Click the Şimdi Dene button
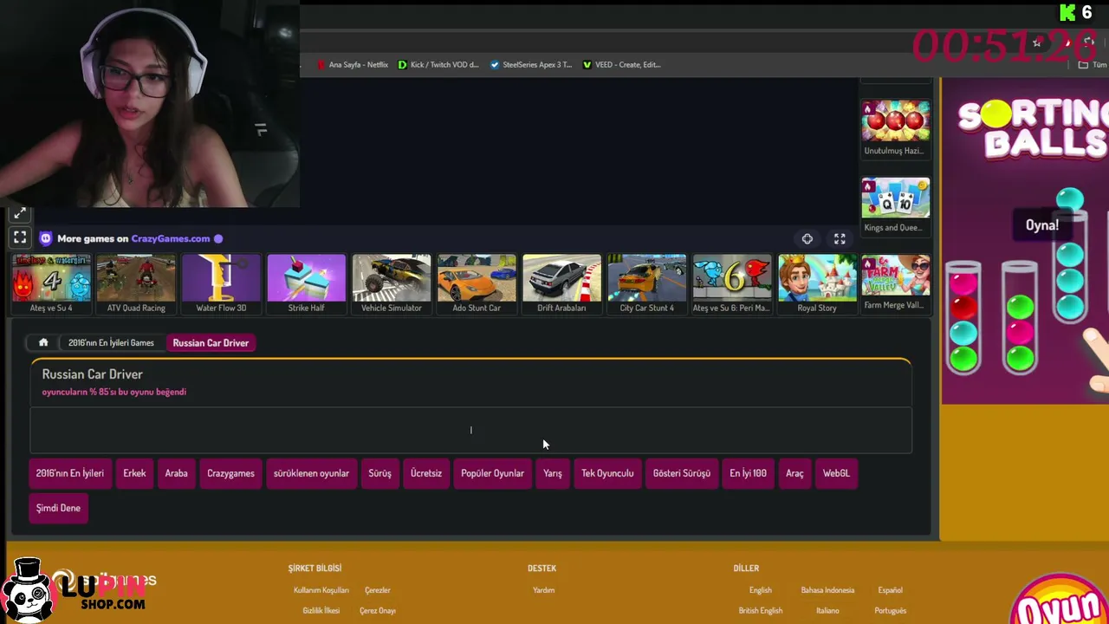This screenshot has height=624, width=1109. [58, 508]
